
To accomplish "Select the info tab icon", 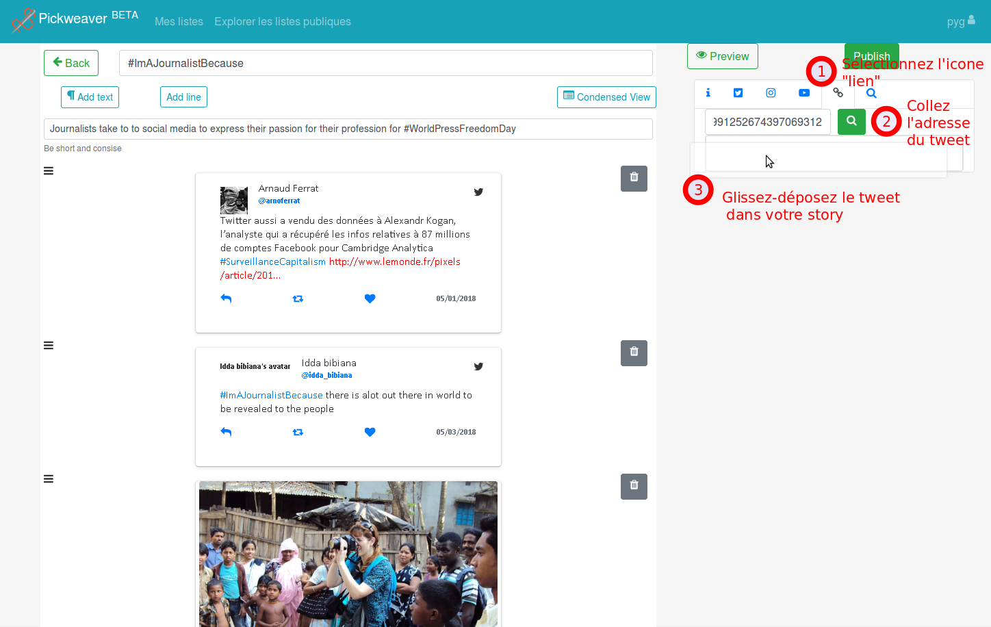I will click(708, 92).
